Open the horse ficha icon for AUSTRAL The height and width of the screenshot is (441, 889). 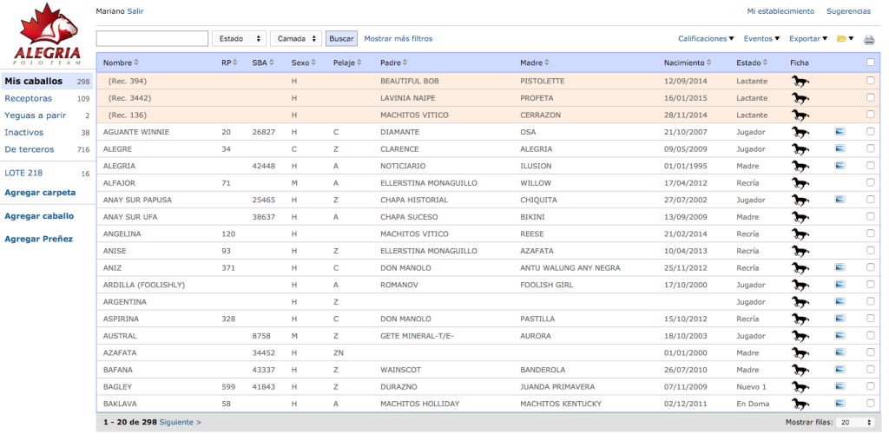[800, 336]
